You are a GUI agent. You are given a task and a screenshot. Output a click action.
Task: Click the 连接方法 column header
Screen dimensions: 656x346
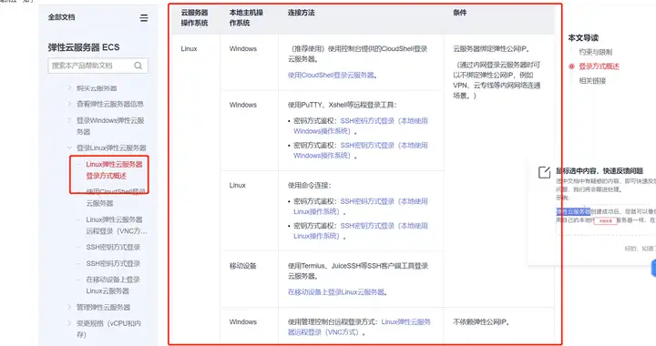tap(302, 13)
